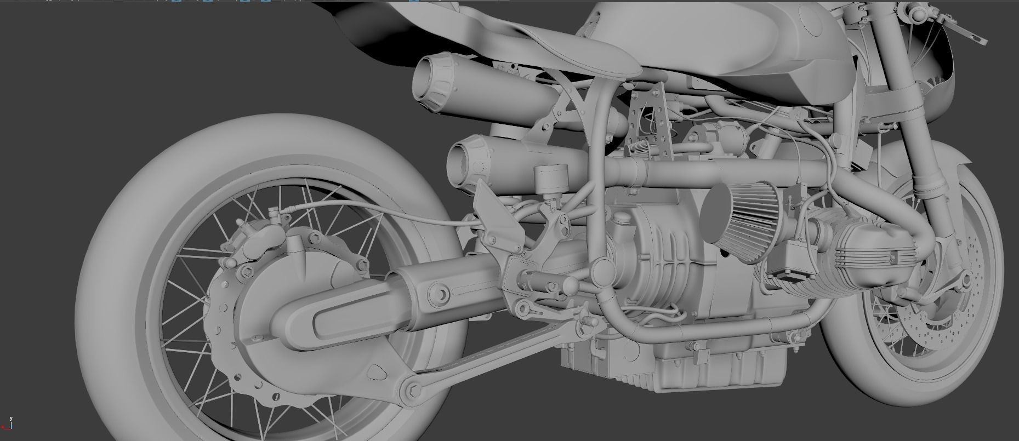Click the axis gizmo in viewport corner
Image resolution: width=1019 pixels, height=441 pixels.
tap(7, 424)
